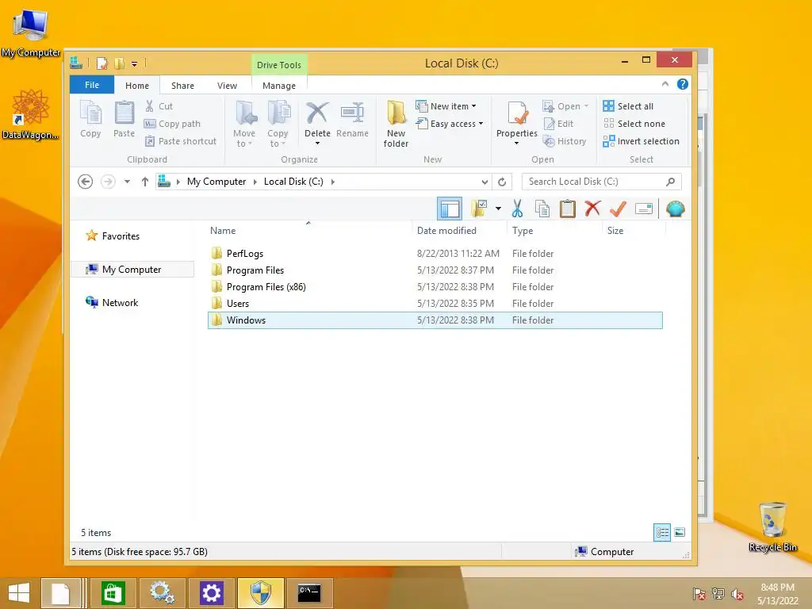
Task: Click the blue shell toolbar icon
Action: tap(676, 209)
